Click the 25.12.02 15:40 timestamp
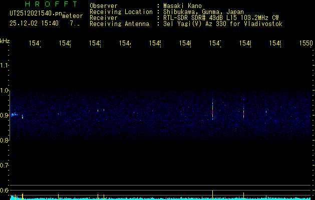Screen dimensions: 315x200 [34, 23]
